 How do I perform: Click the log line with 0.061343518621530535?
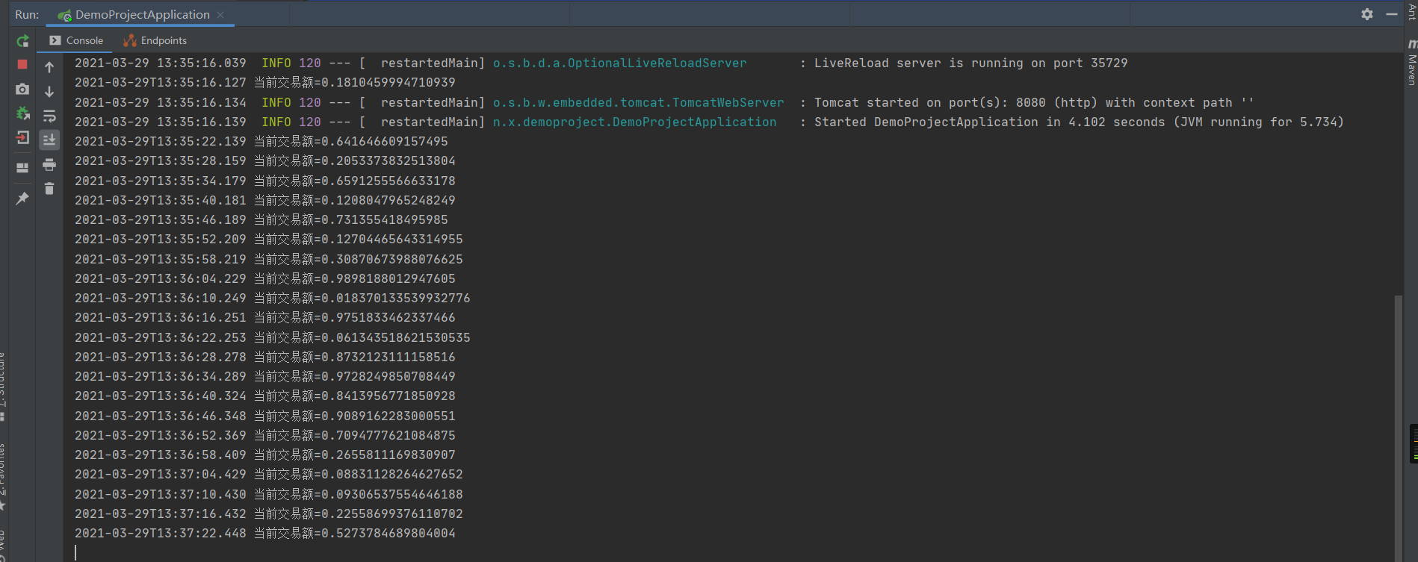tap(272, 338)
